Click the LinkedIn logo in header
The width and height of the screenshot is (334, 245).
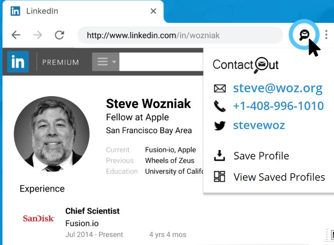(x=18, y=62)
